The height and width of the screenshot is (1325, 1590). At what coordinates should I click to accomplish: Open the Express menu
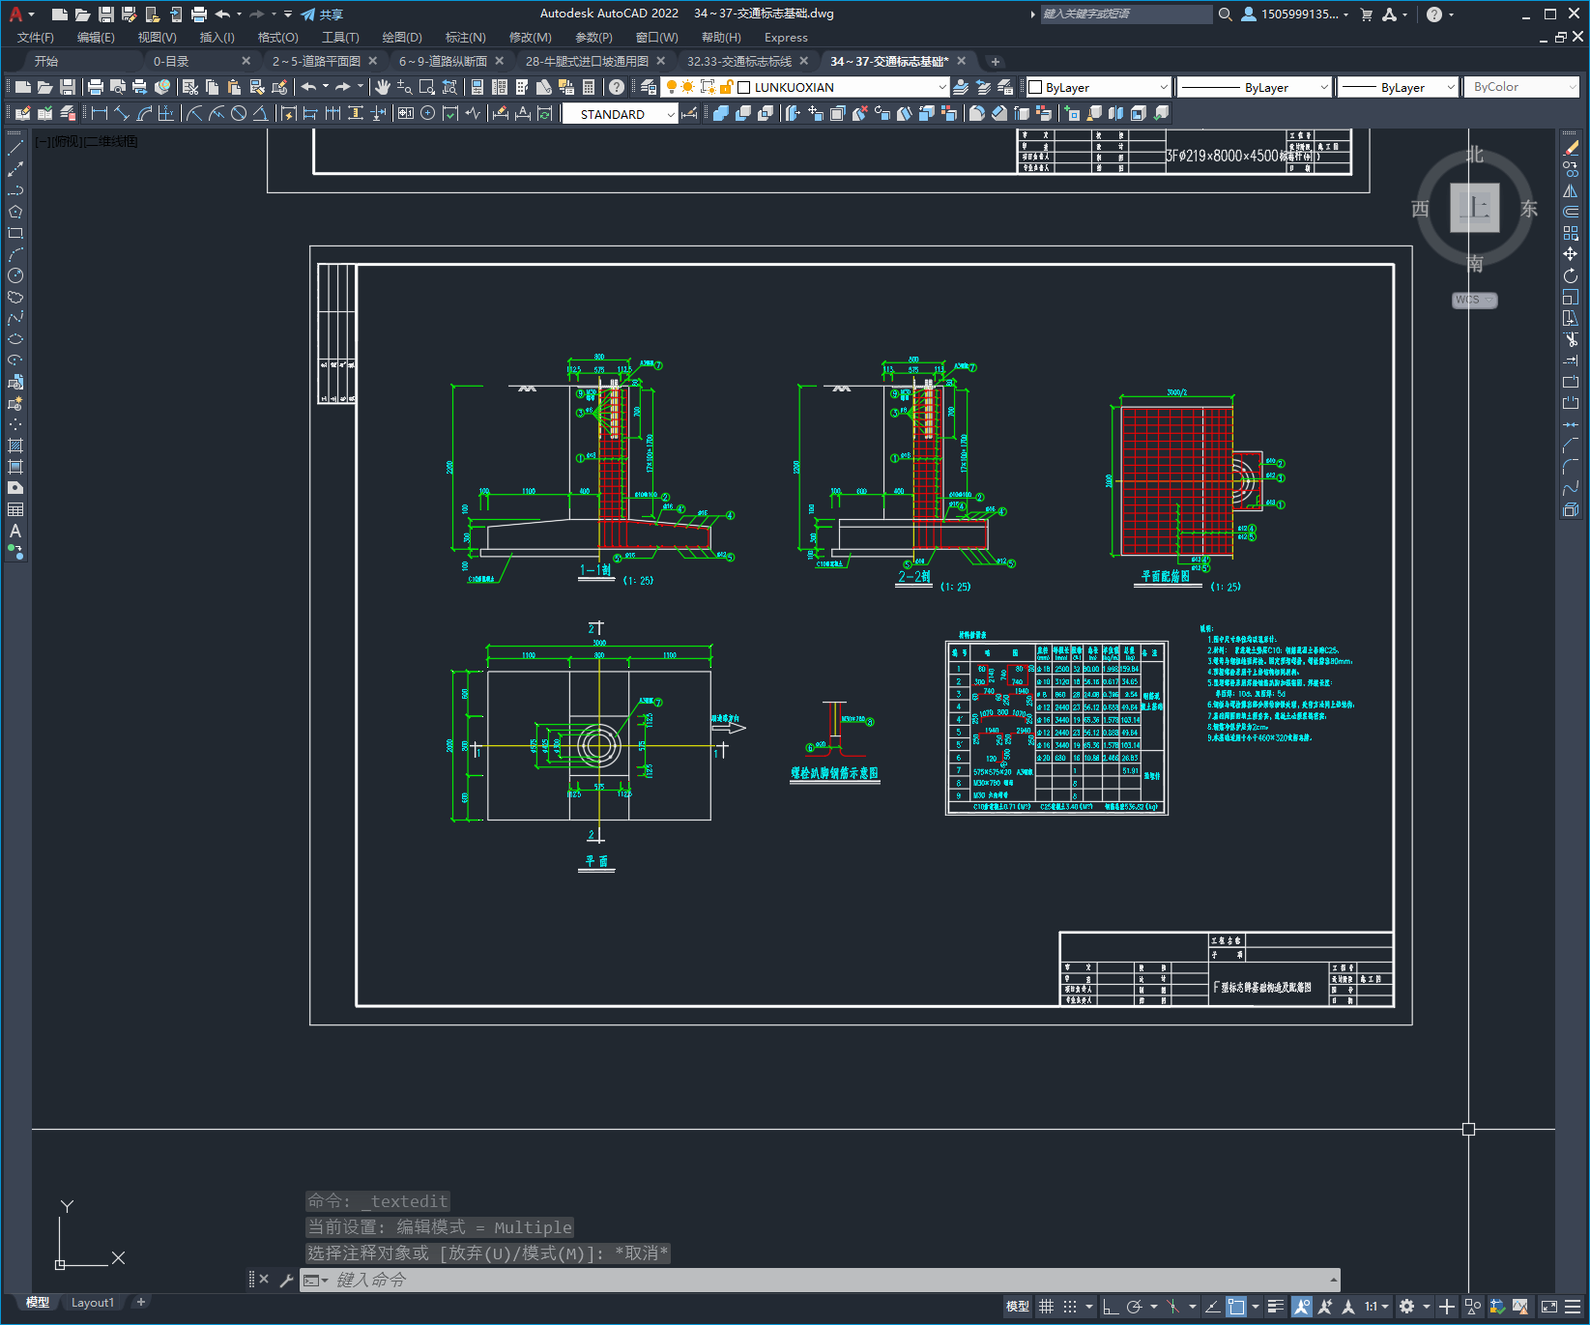(786, 38)
